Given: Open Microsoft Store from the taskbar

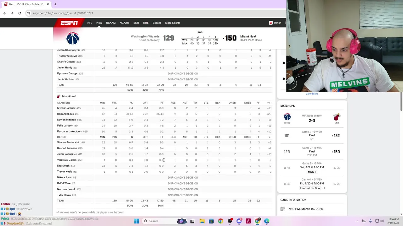Looking at the screenshot, I should point(211,221).
